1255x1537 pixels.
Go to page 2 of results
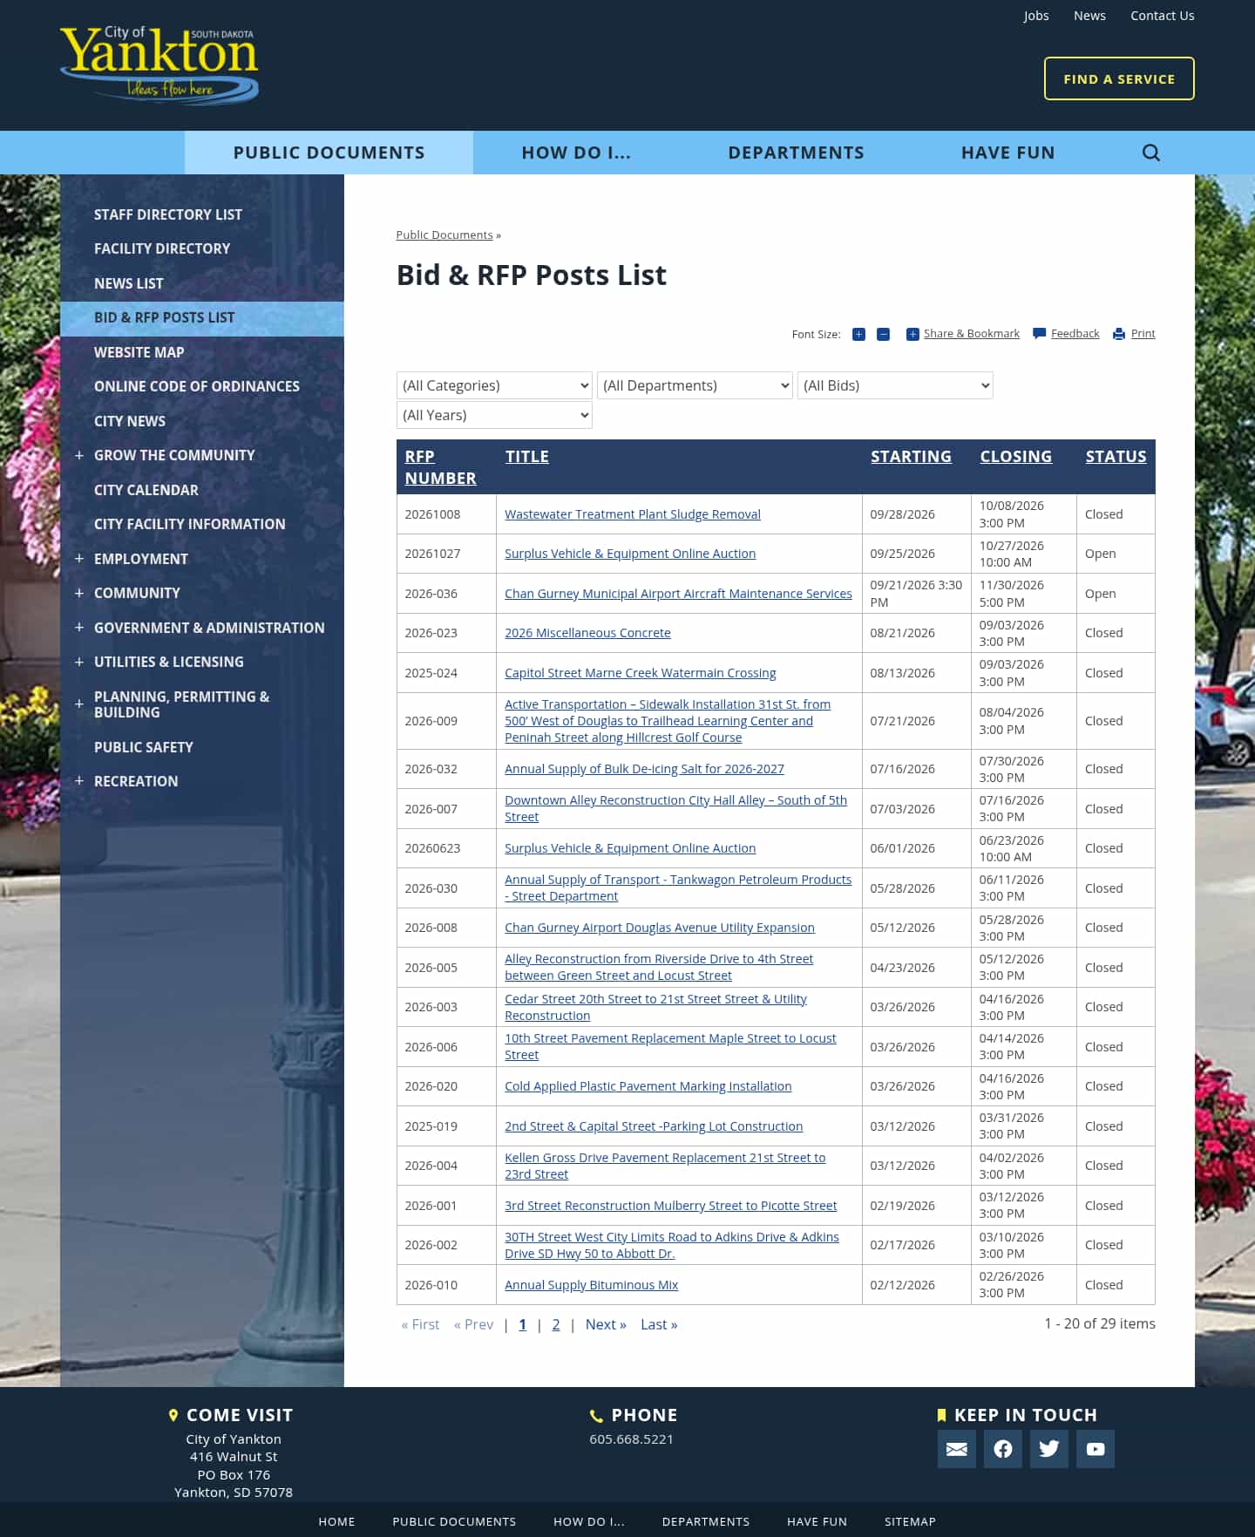(555, 1324)
